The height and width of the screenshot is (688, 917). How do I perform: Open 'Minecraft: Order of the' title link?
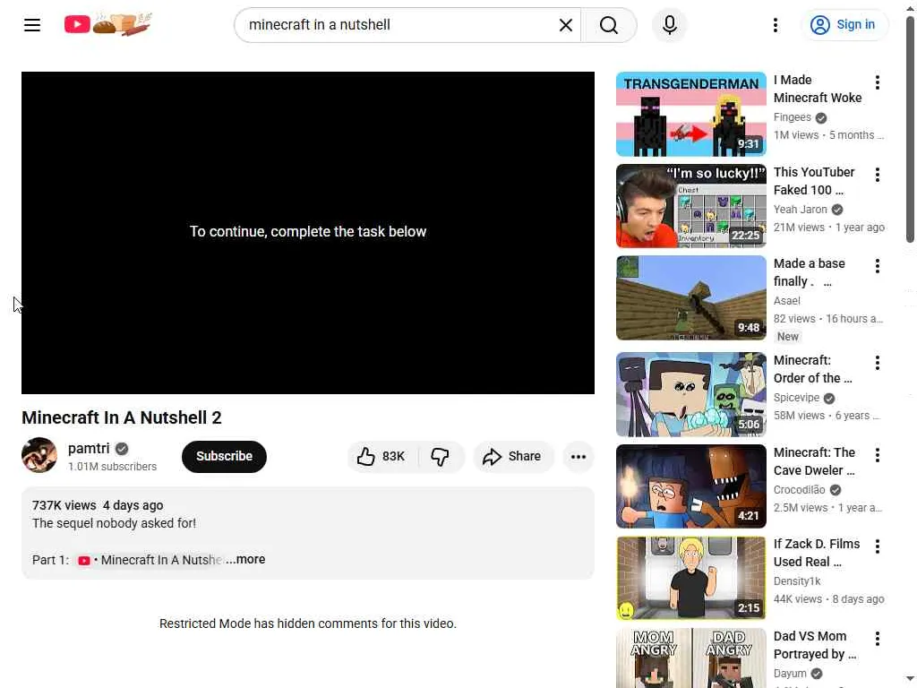[813, 369]
